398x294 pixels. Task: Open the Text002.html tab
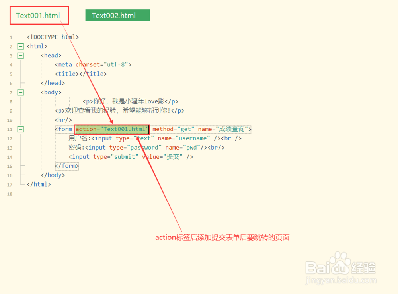[x=117, y=15]
